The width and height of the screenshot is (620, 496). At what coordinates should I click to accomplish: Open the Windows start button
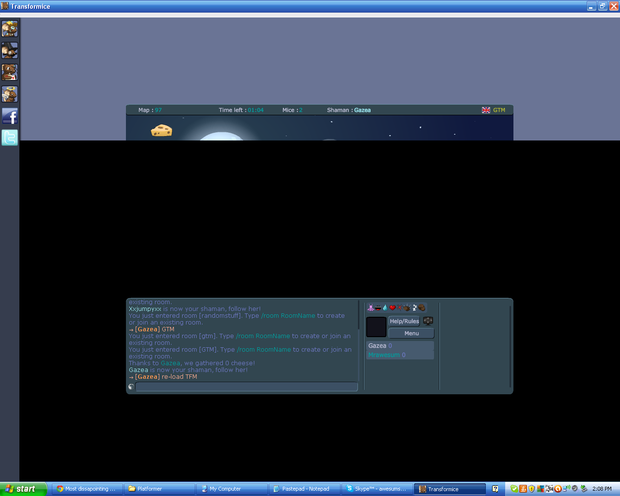click(x=23, y=489)
